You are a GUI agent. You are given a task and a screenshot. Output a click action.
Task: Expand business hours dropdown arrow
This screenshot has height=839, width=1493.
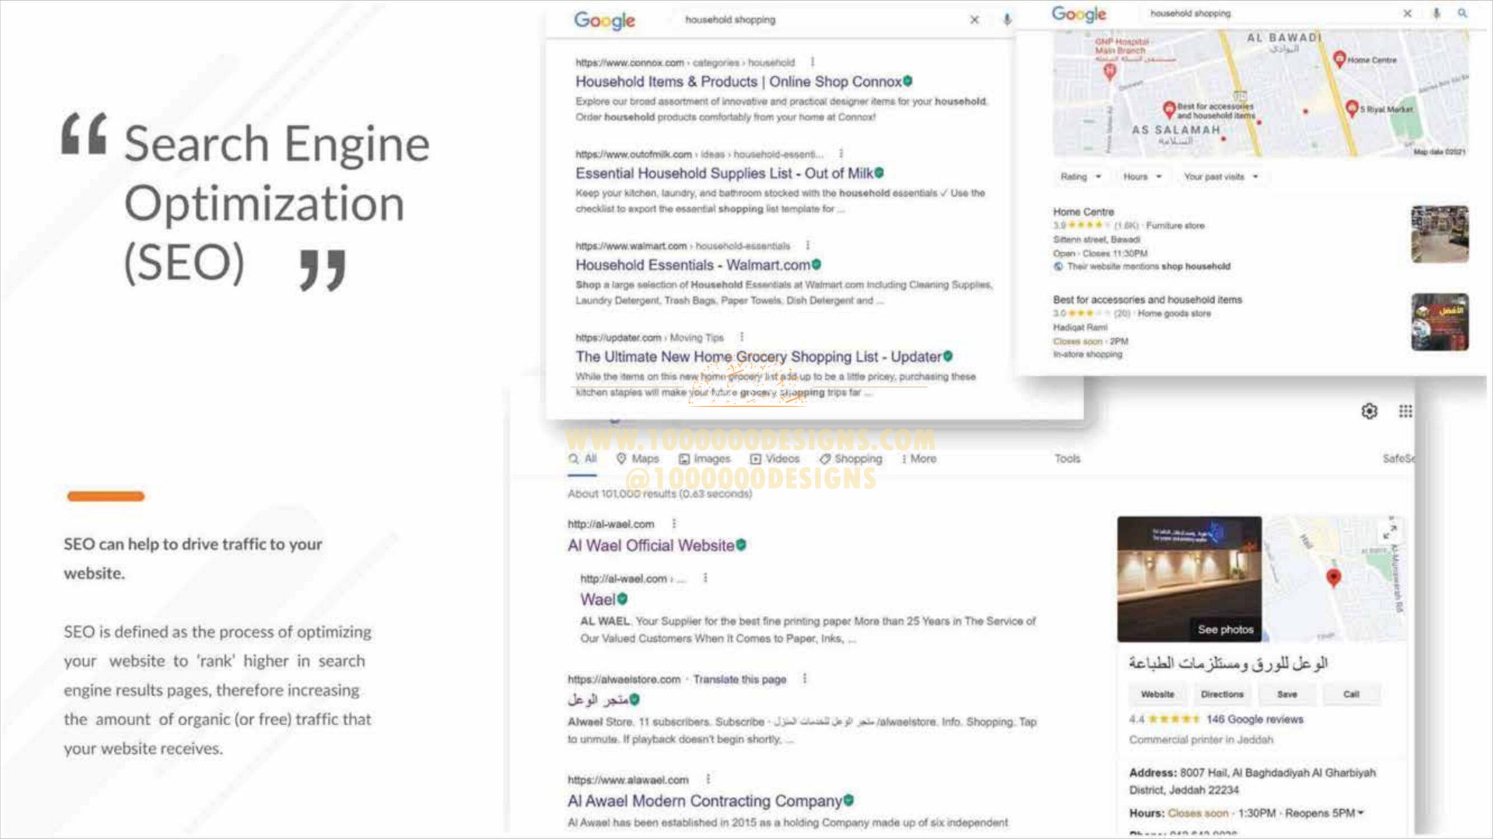coord(1361,813)
